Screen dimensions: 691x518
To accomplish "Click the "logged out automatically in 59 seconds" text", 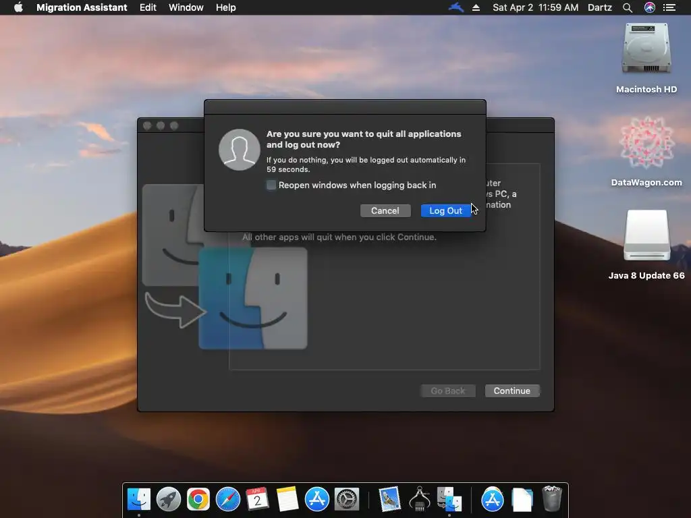I will (x=366, y=165).
